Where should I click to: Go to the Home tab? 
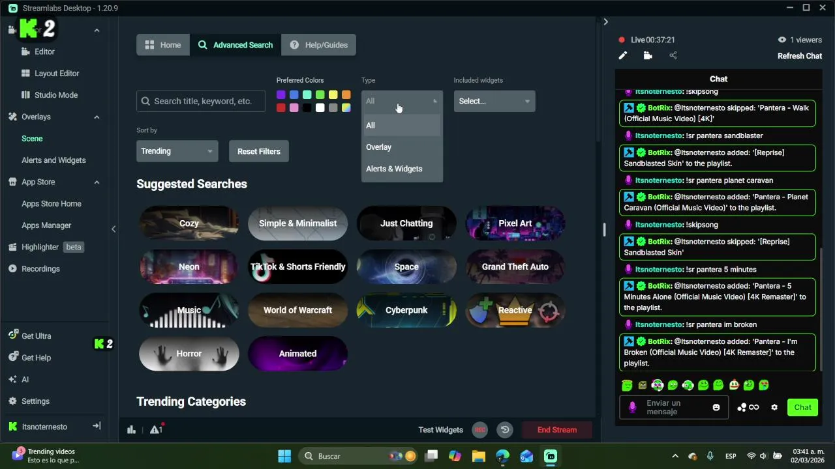click(163, 45)
